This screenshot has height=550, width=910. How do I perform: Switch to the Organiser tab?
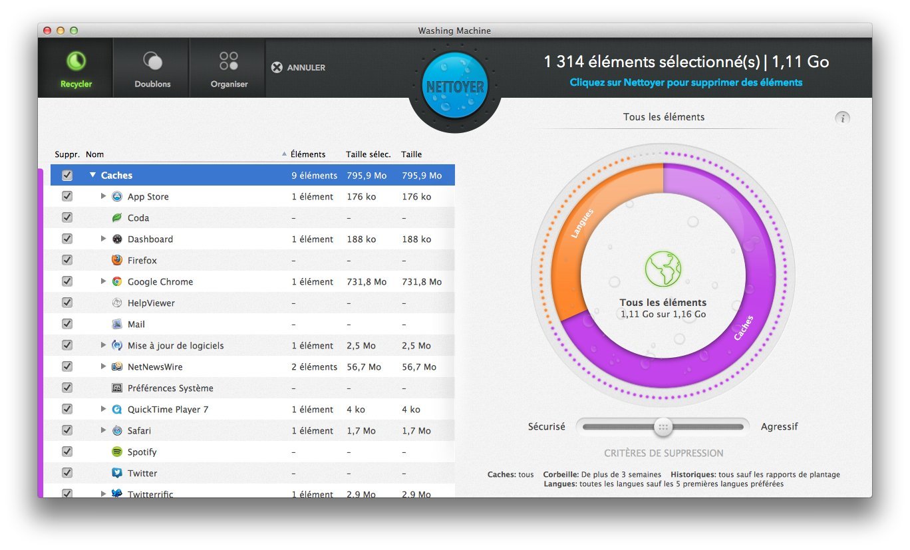tap(229, 68)
